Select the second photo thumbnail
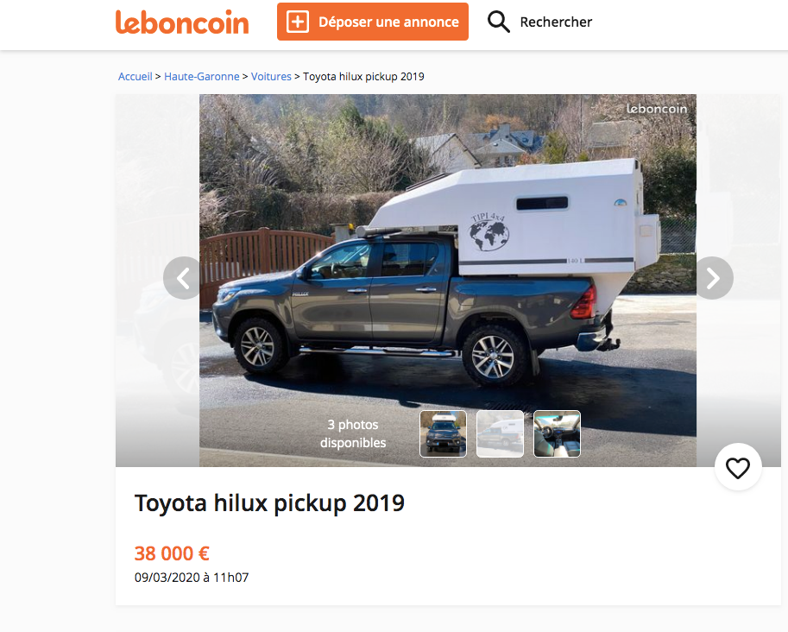The height and width of the screenshot is (632, 788). [x=501, y=433]
